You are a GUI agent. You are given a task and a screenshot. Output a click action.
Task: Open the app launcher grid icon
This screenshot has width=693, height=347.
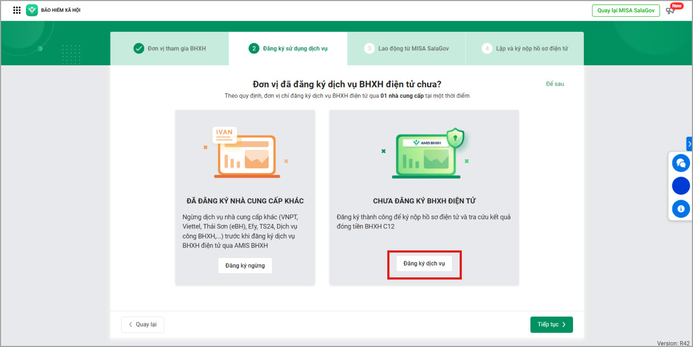click(17, 10)
